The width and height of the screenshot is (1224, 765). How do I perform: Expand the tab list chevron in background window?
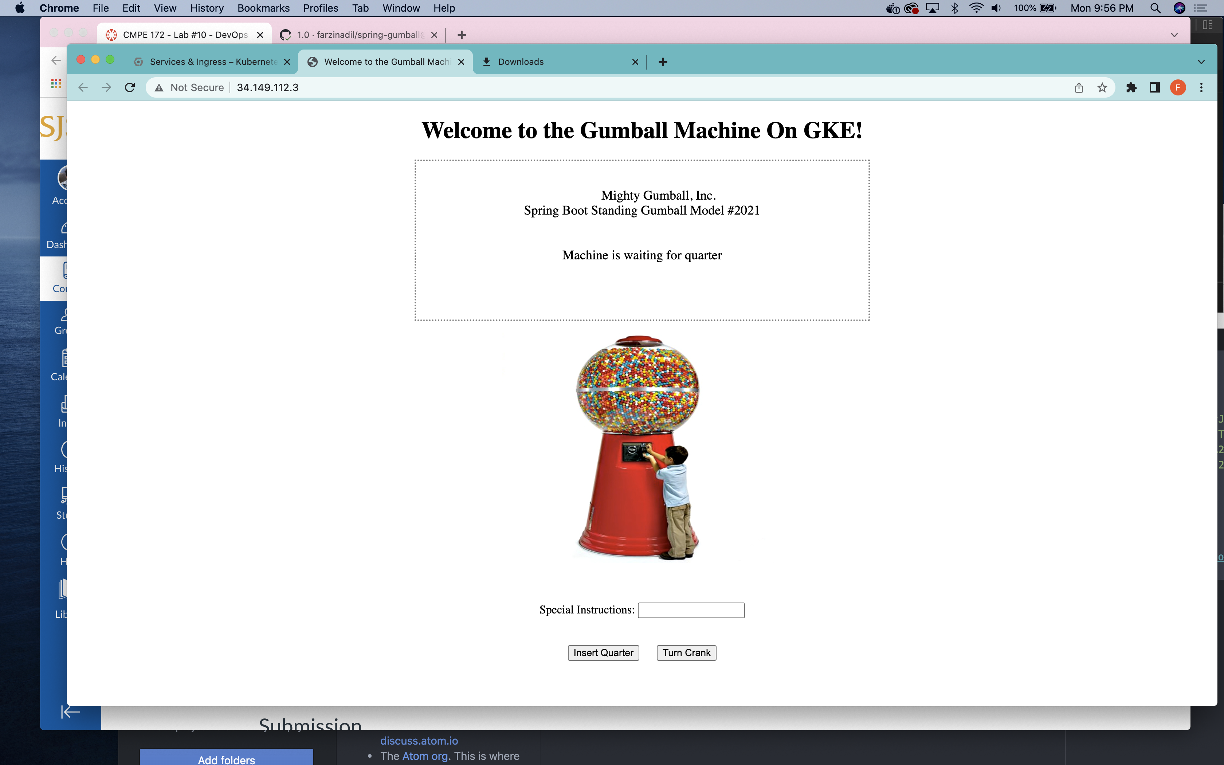tap(1174, 35)
